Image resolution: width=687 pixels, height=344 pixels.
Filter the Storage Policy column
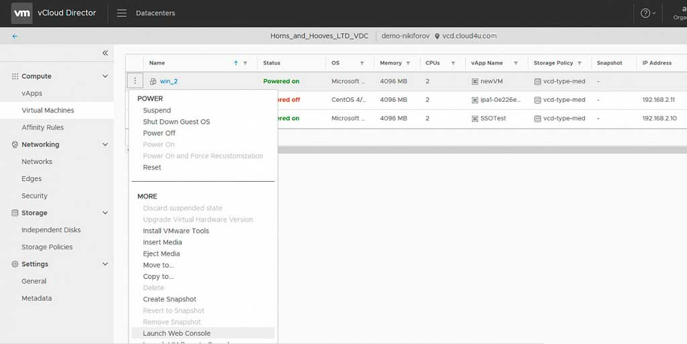[579, 64]
